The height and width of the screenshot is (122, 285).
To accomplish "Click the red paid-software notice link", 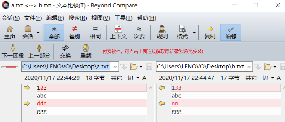I will (153, 52).
